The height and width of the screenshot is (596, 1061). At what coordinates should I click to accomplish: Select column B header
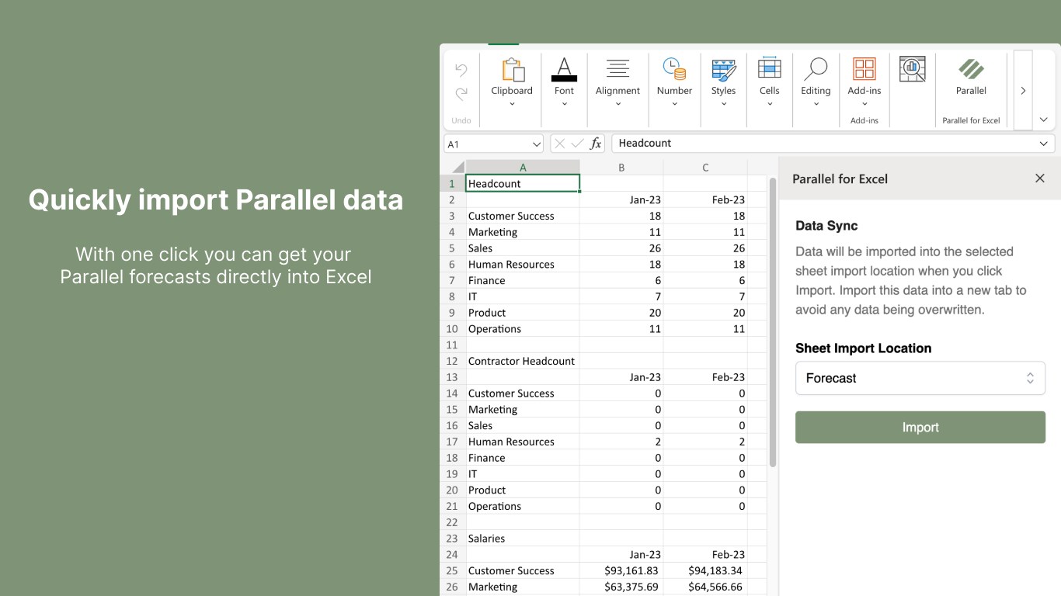coord(621,167)
